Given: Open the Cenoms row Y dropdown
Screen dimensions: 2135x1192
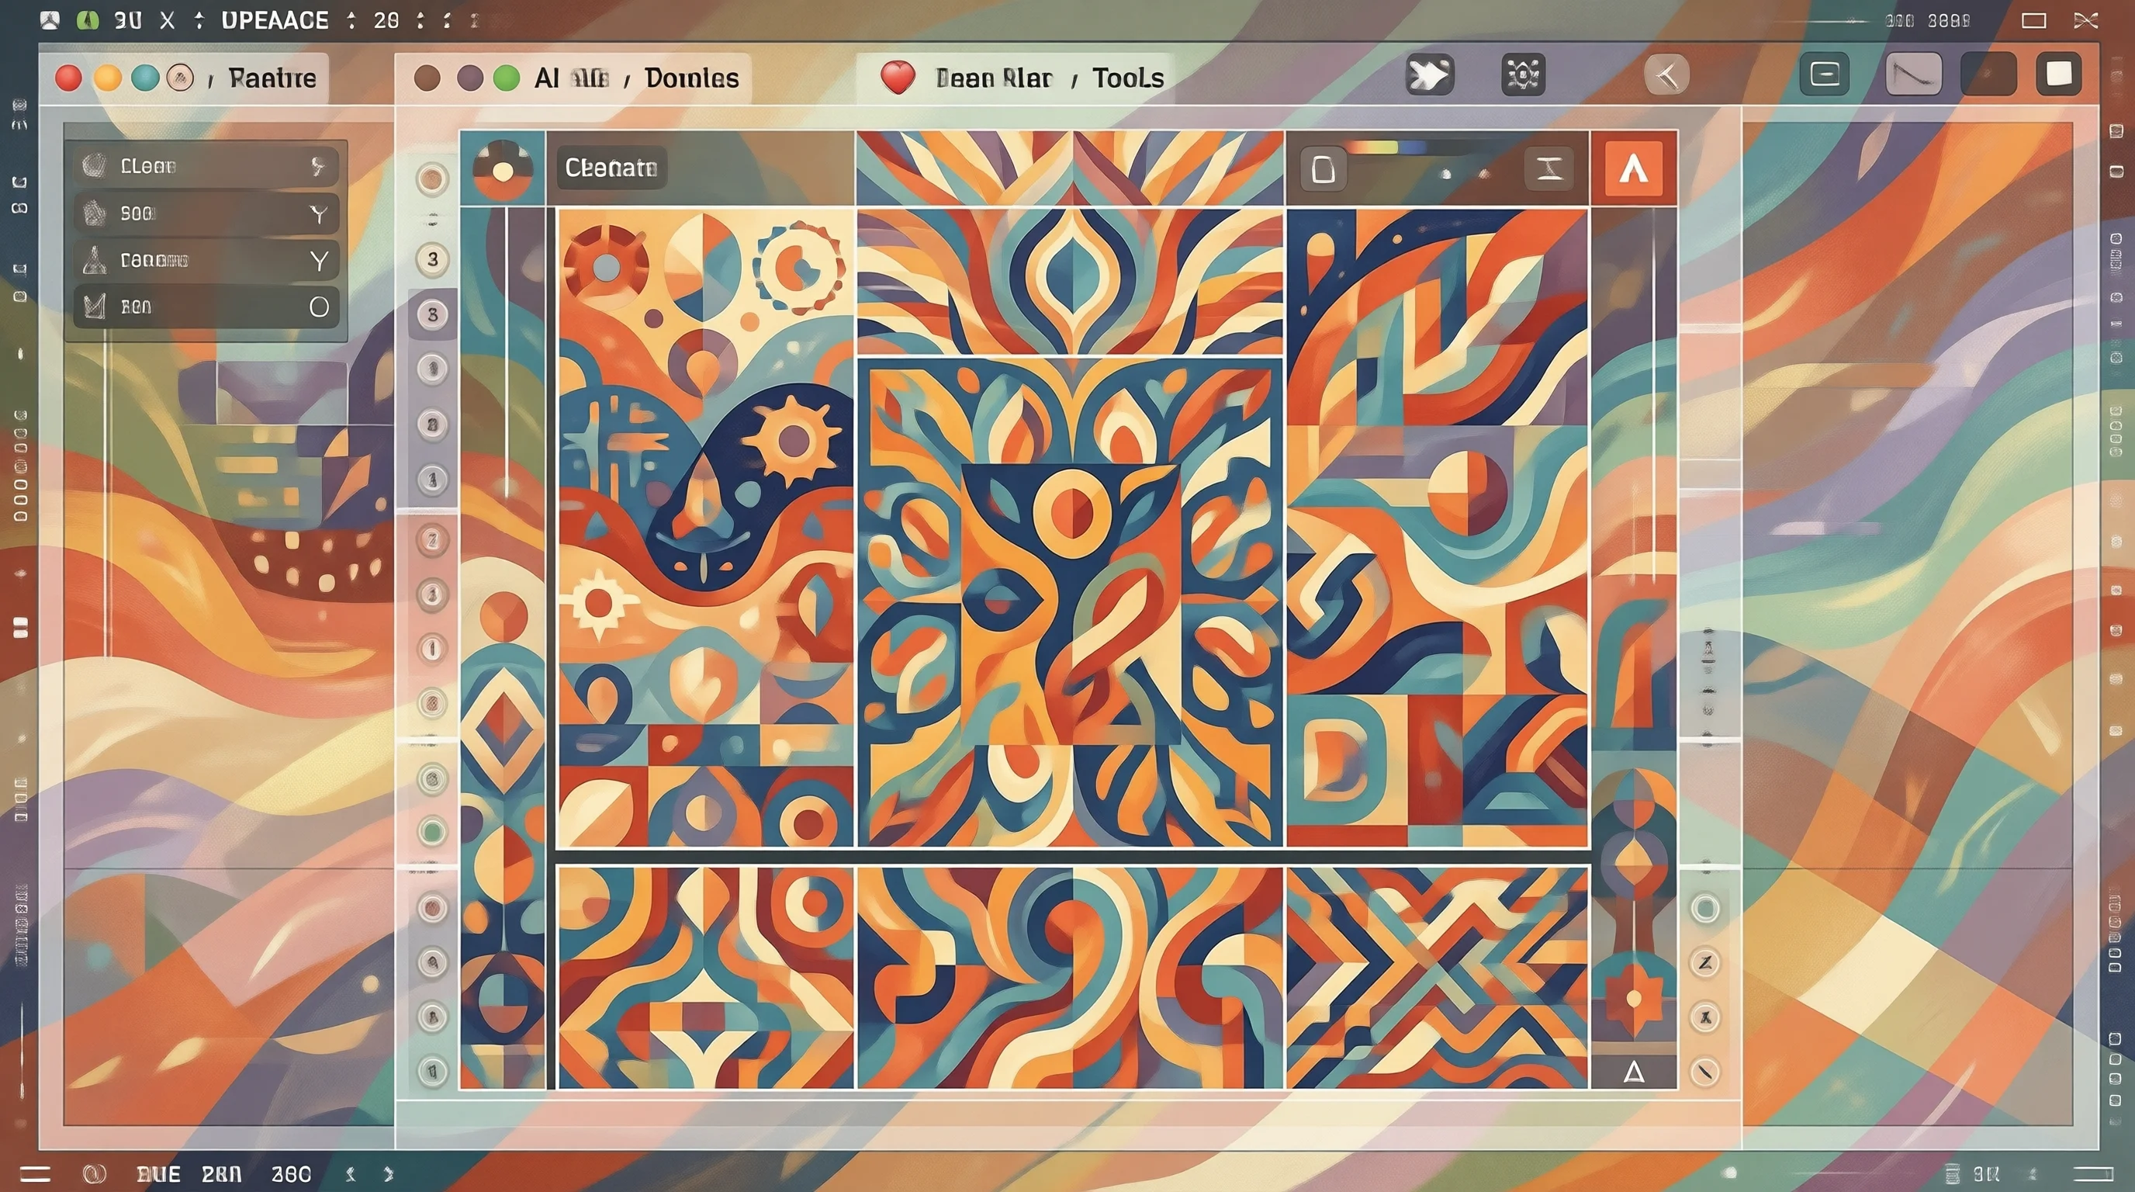Looking at the screenshot, I should point(318,262).
